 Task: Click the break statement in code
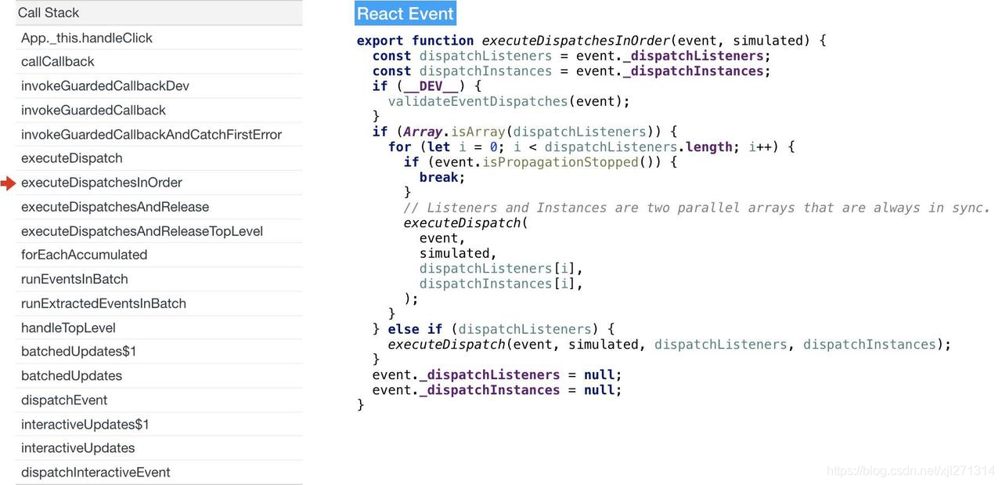click(442, 177)
